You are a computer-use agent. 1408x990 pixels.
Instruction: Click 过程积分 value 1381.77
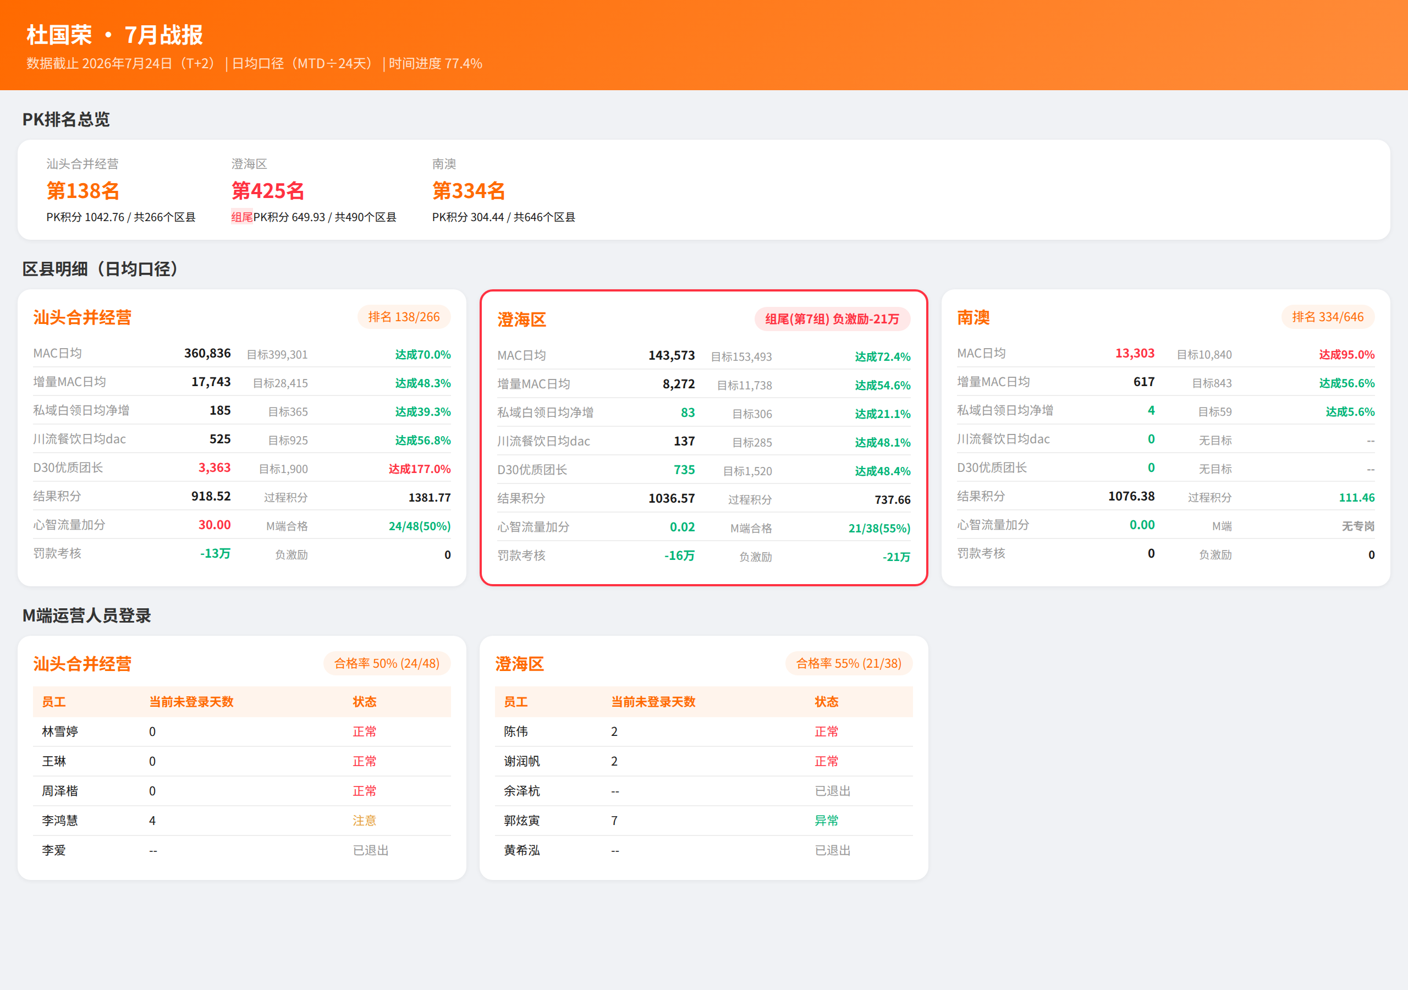(429, 497)
